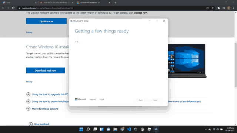Open the S app taskbar icon
This screenshot has width=237, height=133.
pos(142,129)
